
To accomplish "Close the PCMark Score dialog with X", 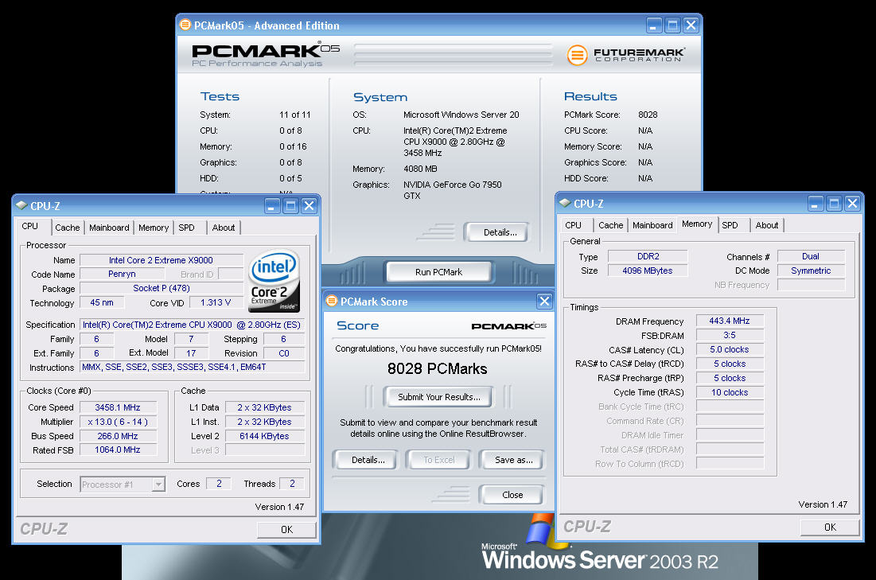I will (544, 302).
